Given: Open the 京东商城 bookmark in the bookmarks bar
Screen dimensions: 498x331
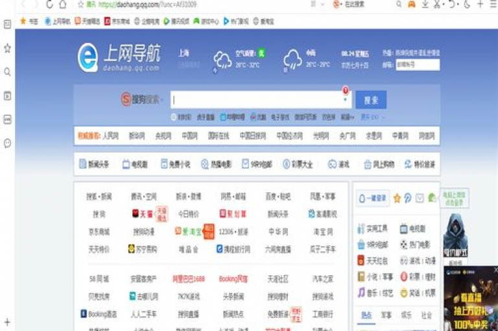Looking at the screenshot, I should pyautogui.click(x=117, y=21).
